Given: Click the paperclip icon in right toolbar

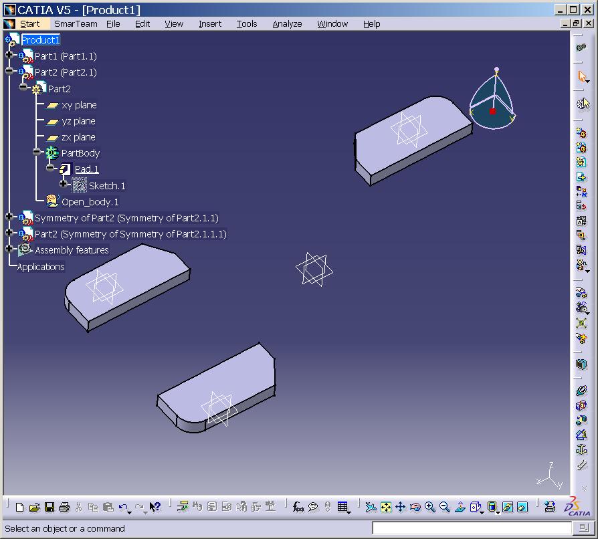Looking at the screenshot, I should coord(581,465).
